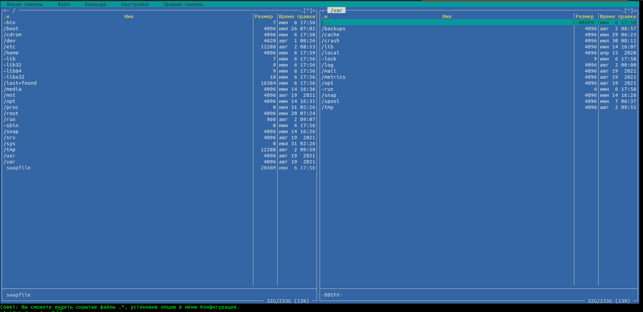
Task: Click the left panel history forward arrow
Action: [314, 11]
